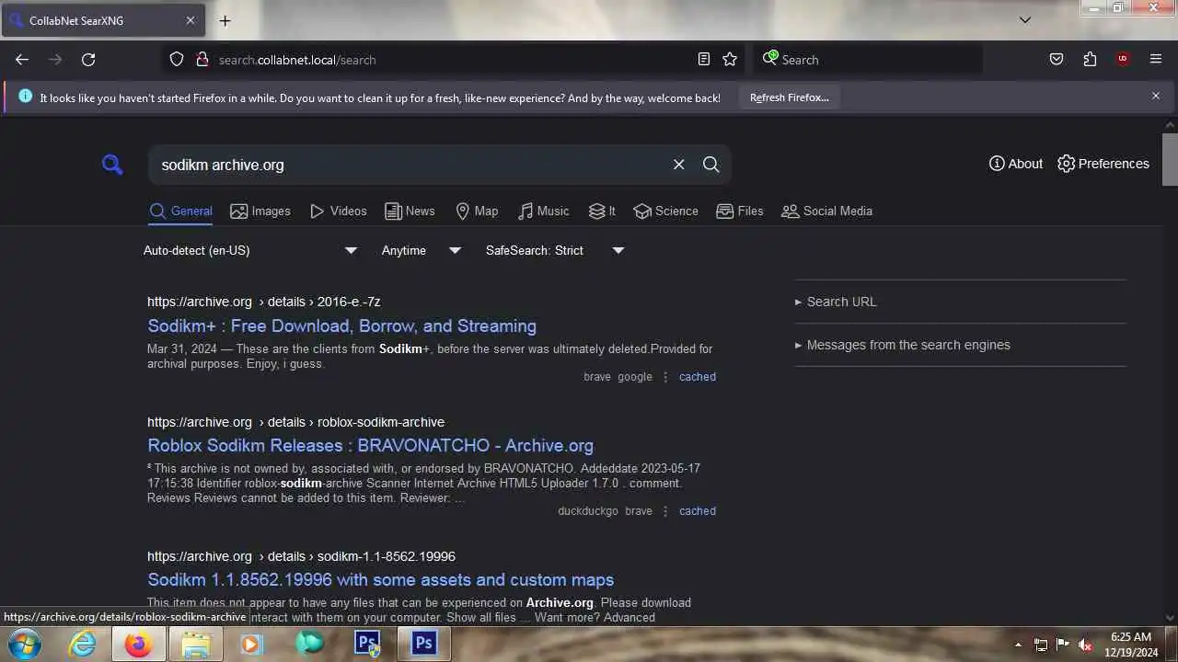
Task: Click the archive.org details 2016-e.-7z URL text
Action: [263, 302]
